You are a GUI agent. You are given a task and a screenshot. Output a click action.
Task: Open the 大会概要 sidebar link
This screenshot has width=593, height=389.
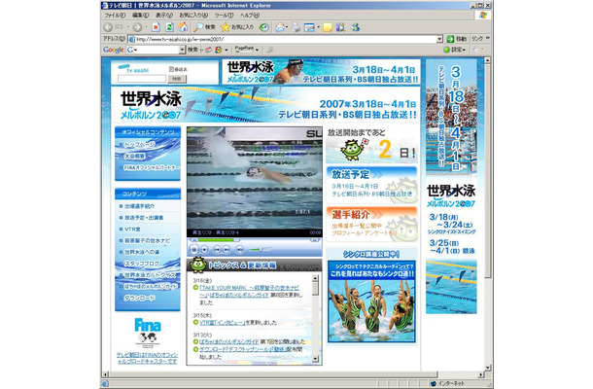point(135,156)
